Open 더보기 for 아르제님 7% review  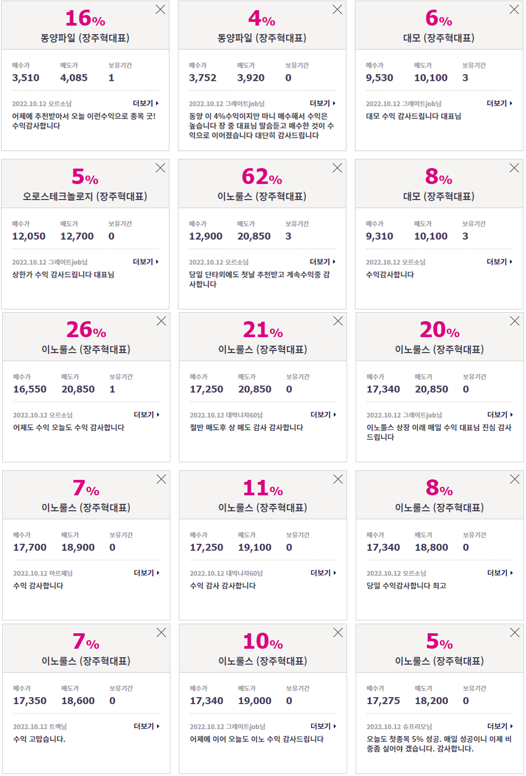(x=147, y=573)
